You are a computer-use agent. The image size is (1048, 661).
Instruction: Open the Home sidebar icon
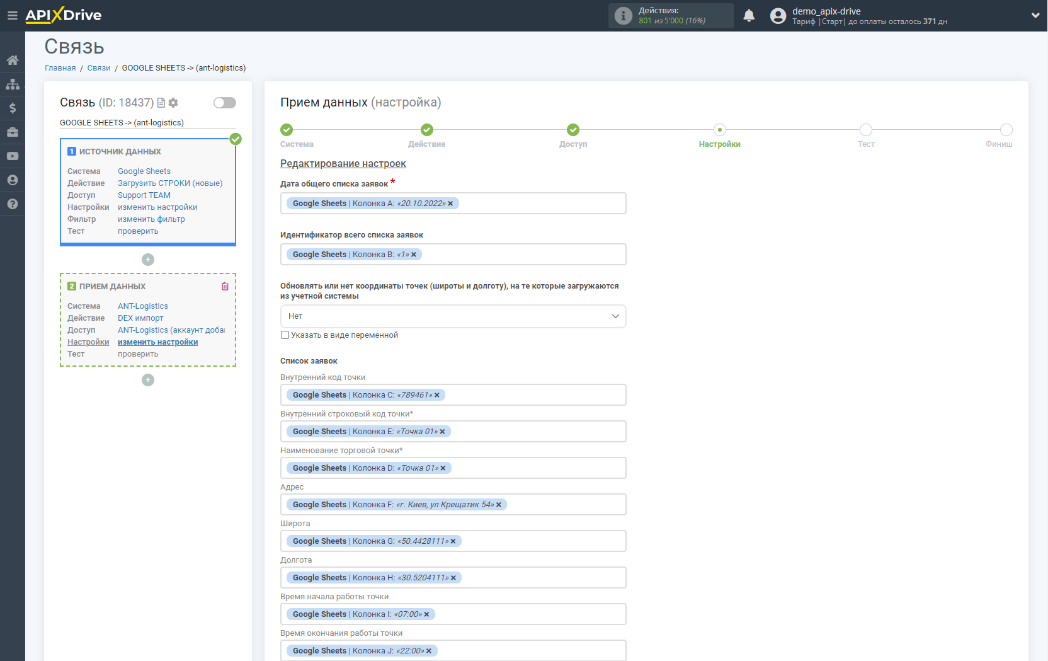pos(13,60)
